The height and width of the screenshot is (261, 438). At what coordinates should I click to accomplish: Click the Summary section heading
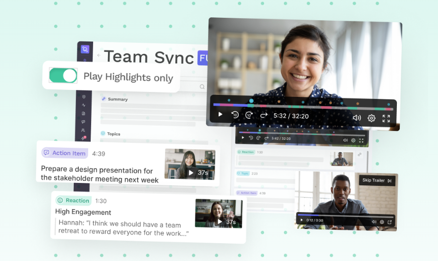pos(117,99)
